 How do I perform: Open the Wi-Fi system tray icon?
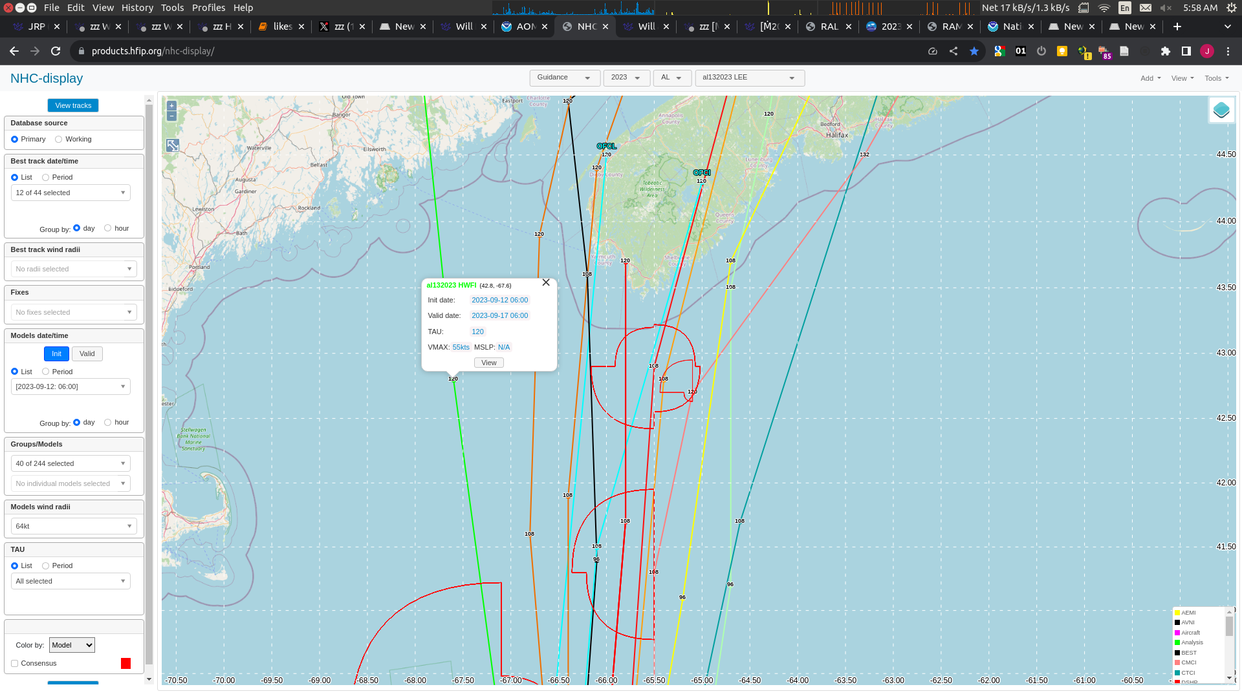coord(1104,8)
